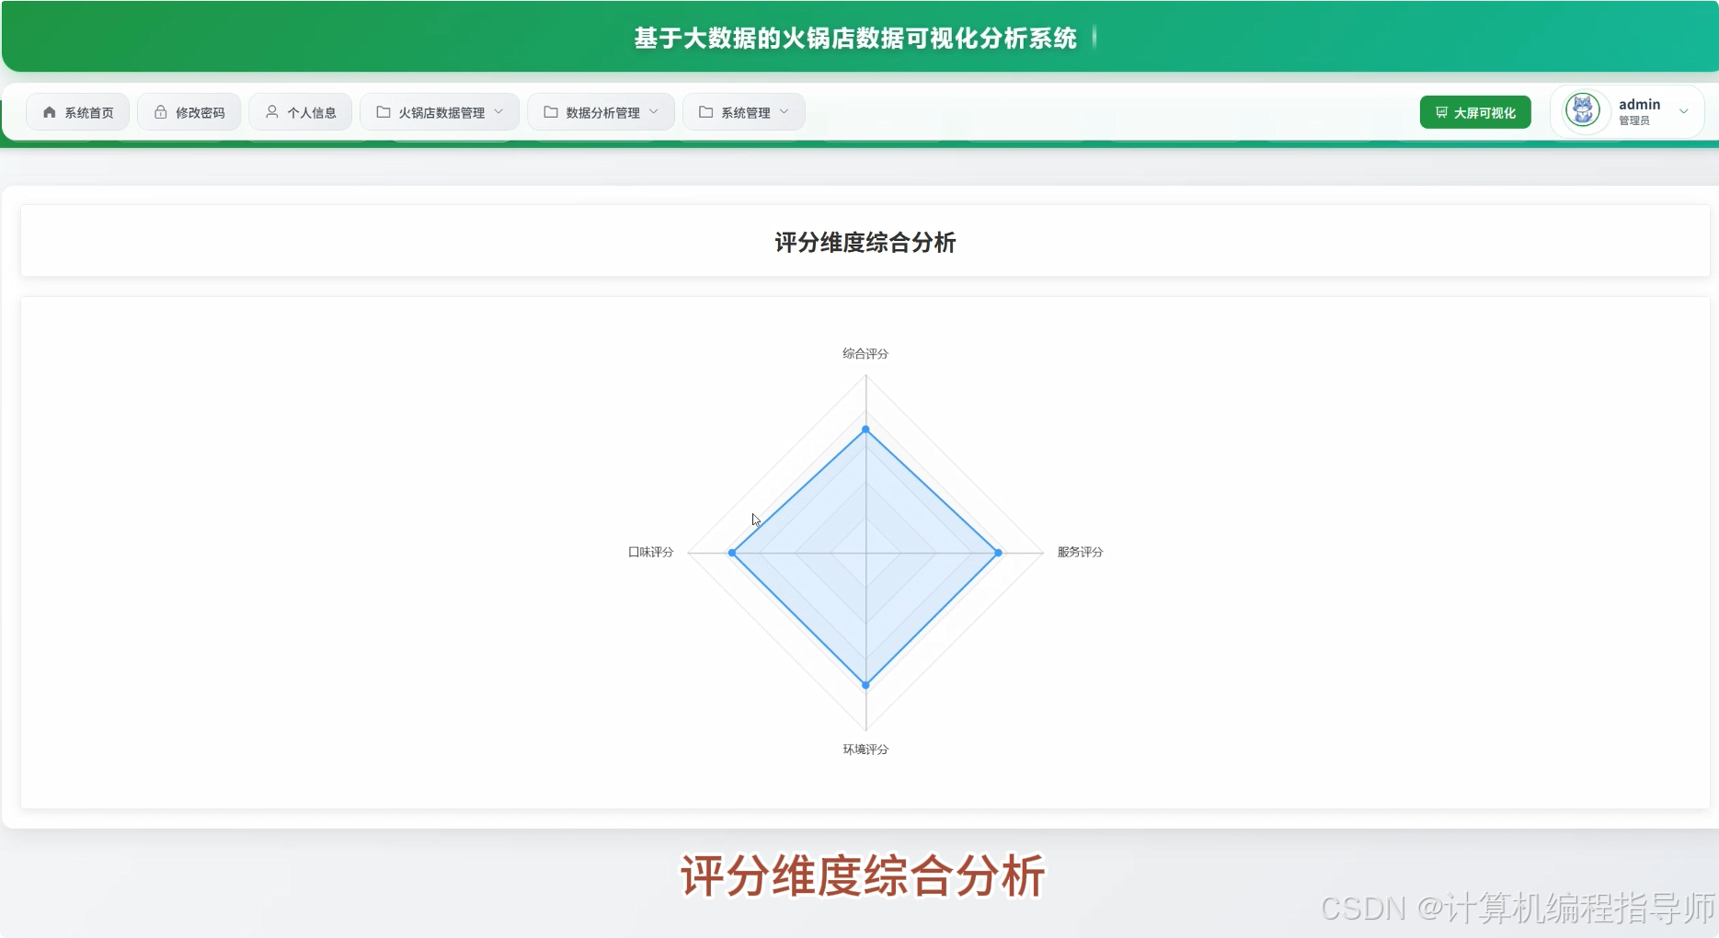Click the 评分维度综合分析 card heading
This screenshot has width=1719, height=938.
[865, 242]
